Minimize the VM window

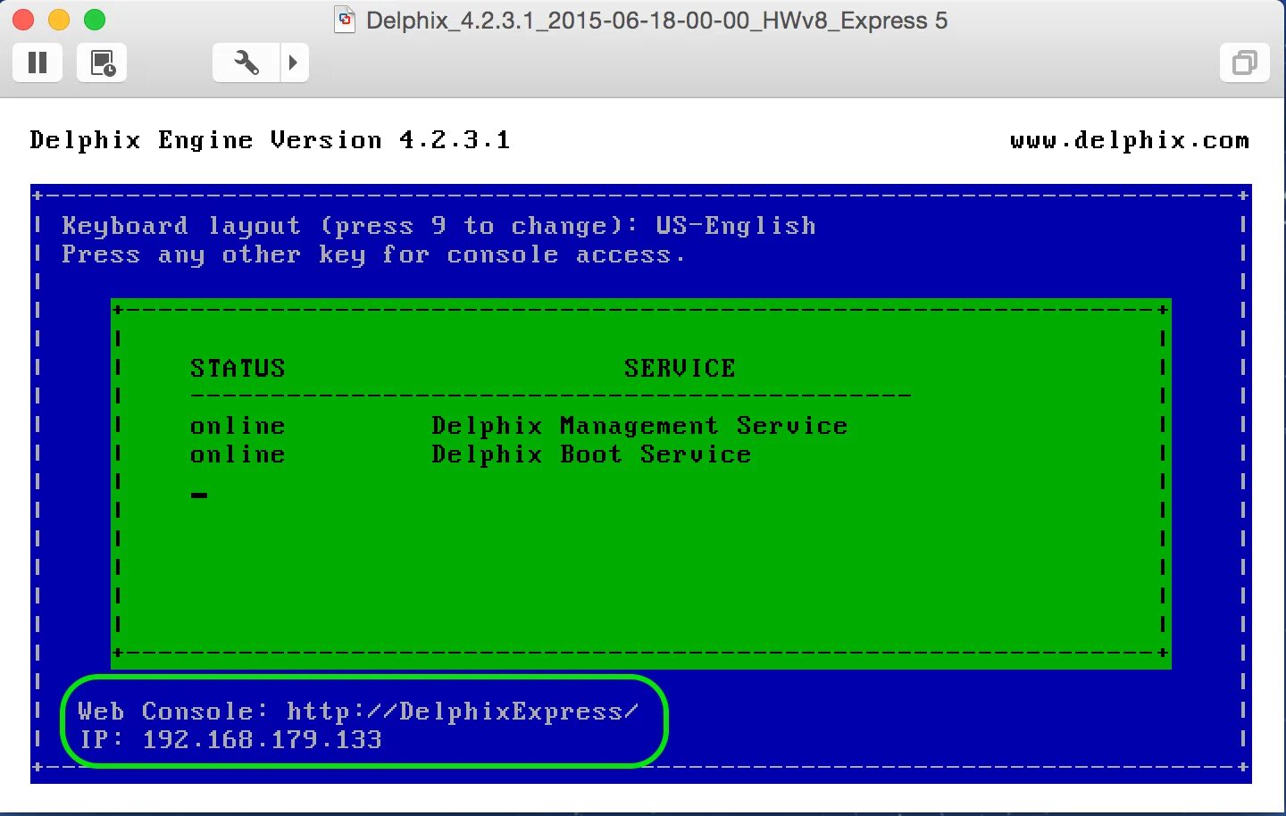pyautogui.click(x=59, y=20)
